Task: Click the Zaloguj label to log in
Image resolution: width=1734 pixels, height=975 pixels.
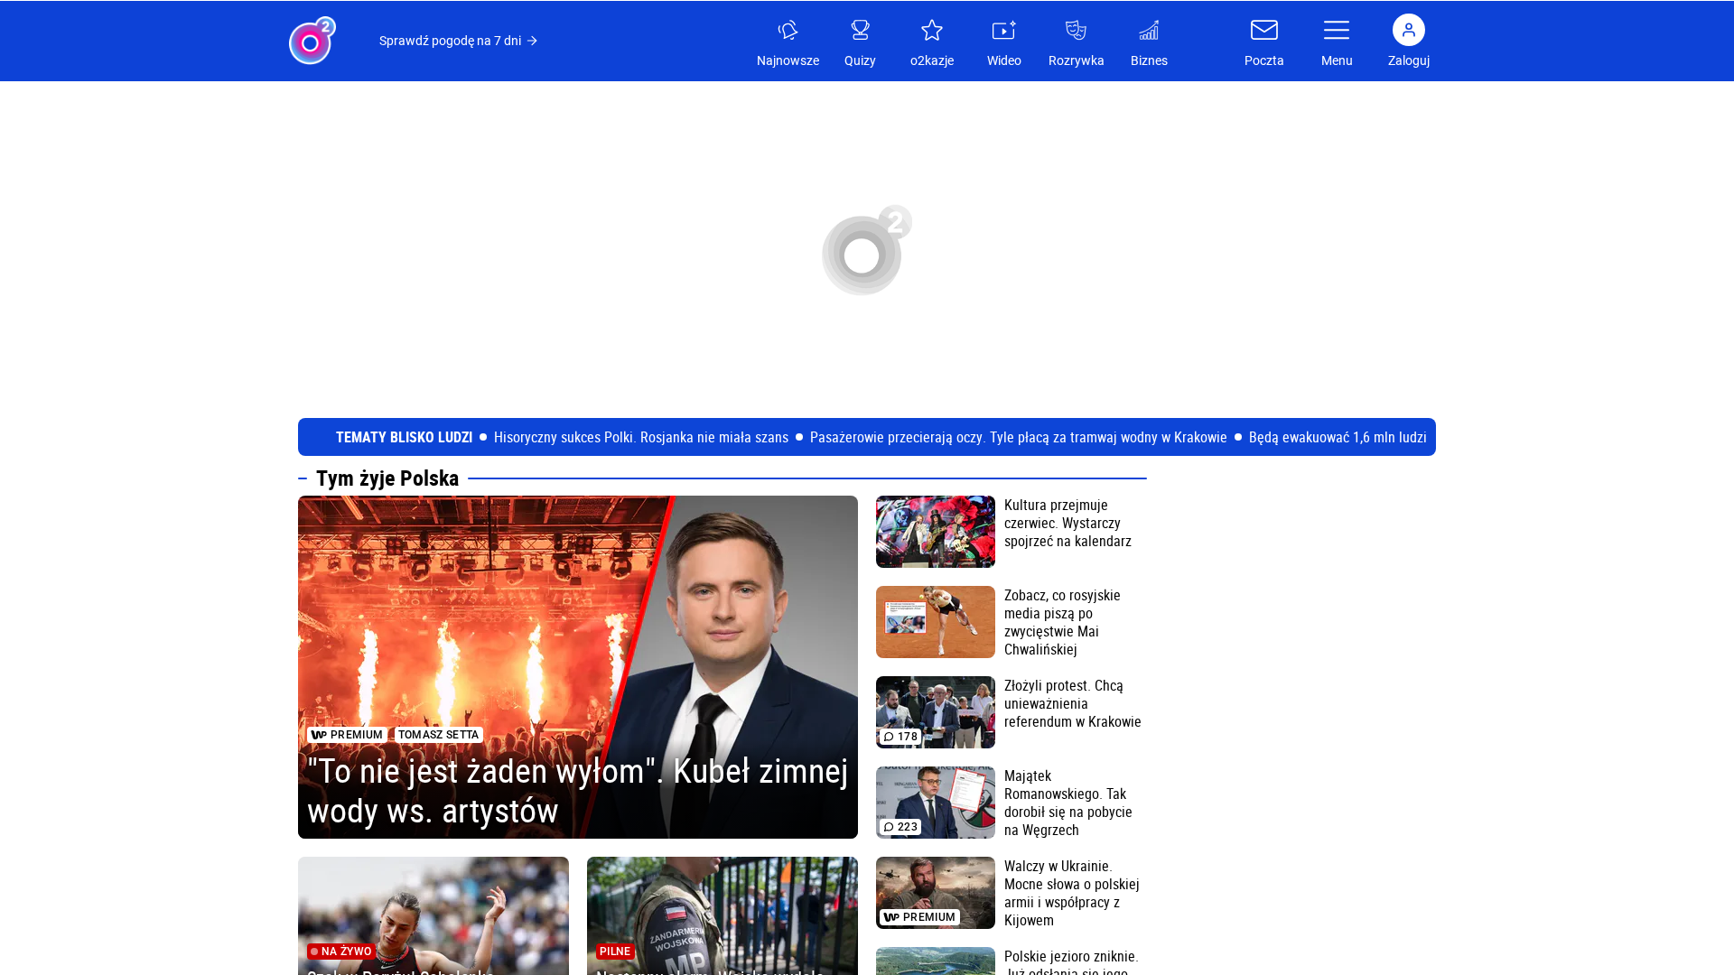Action: (x=1409, y=60)
